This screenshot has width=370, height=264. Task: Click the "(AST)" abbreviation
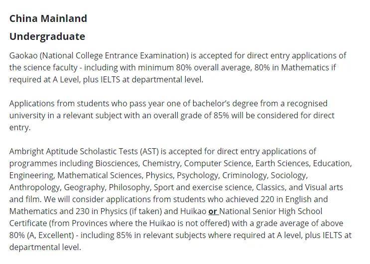[149, 151]
